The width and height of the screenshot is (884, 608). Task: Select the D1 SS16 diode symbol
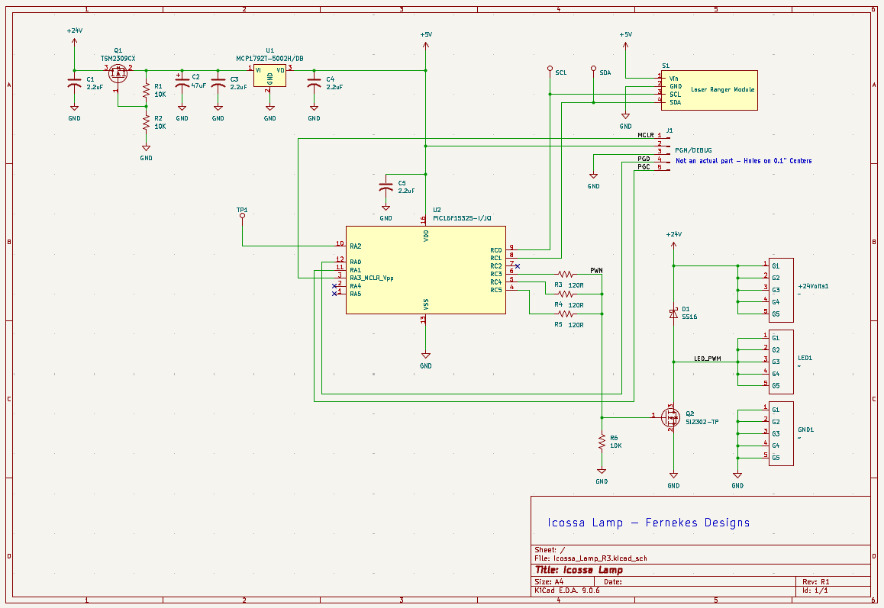point(673,313)
